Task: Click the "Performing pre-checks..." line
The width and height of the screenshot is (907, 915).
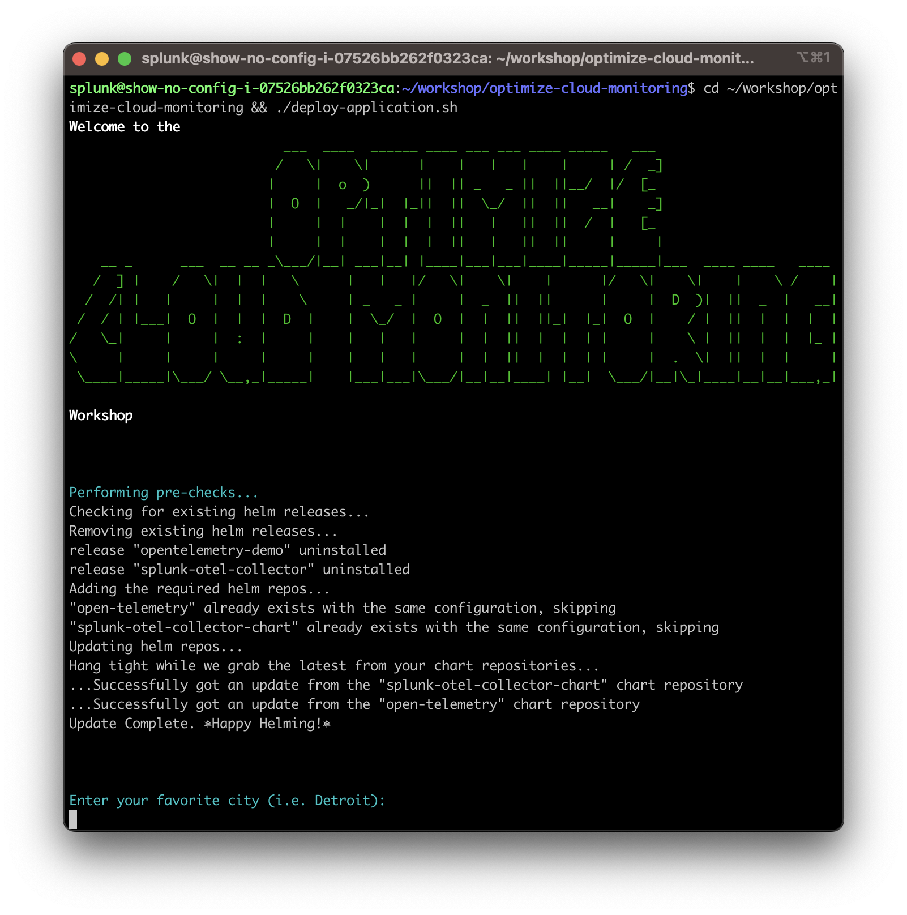Action: coord(163,493)
